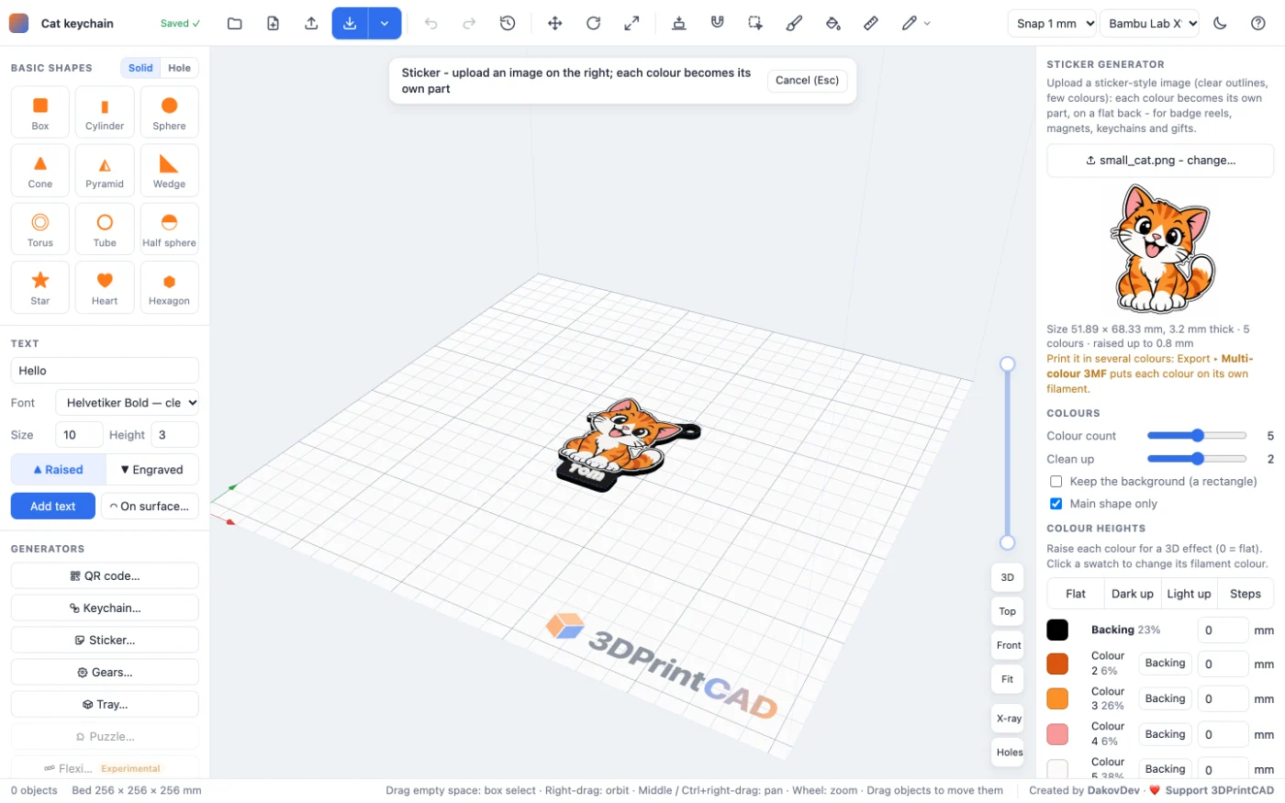Image resolution: width=1285 pixels, height=803 pixels.
Task: Select the paintbrush tool
Action: [x=794, y=23]
